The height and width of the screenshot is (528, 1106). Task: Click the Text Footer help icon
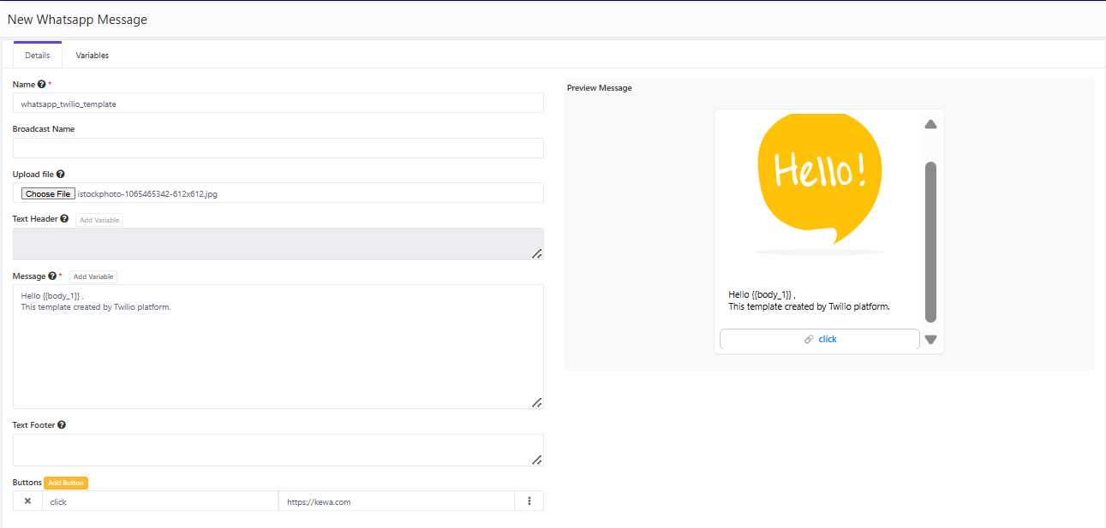pos(62,425)
